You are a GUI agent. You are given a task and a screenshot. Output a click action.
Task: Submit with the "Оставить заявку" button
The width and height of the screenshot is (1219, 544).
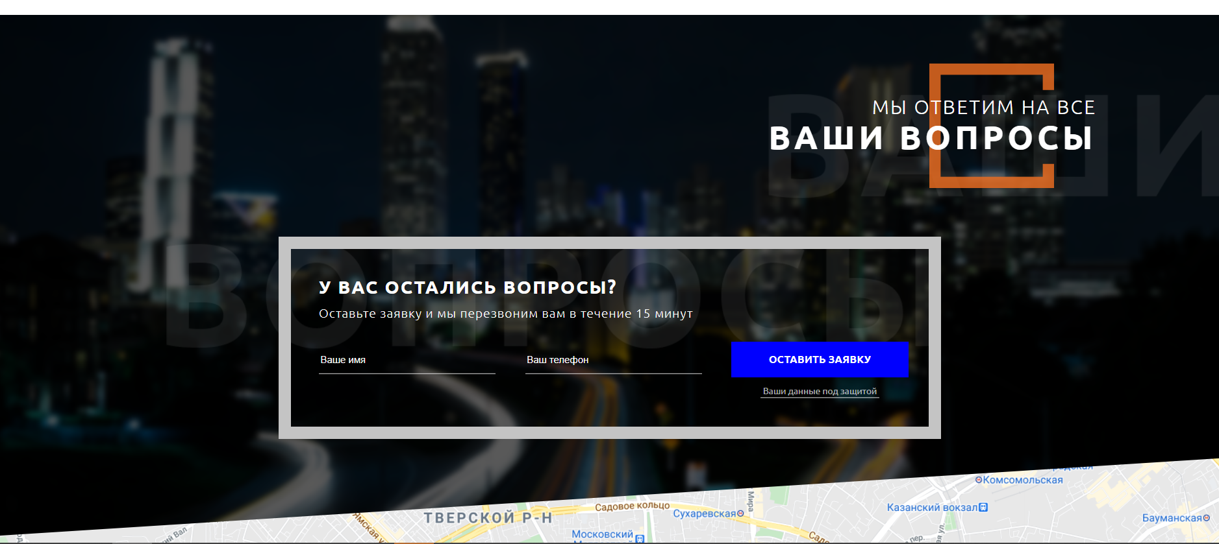(x=820, y=359)
